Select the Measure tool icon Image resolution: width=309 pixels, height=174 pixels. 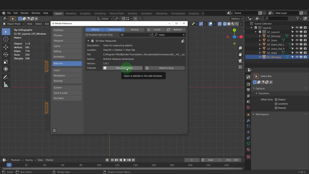pos(6,85)
